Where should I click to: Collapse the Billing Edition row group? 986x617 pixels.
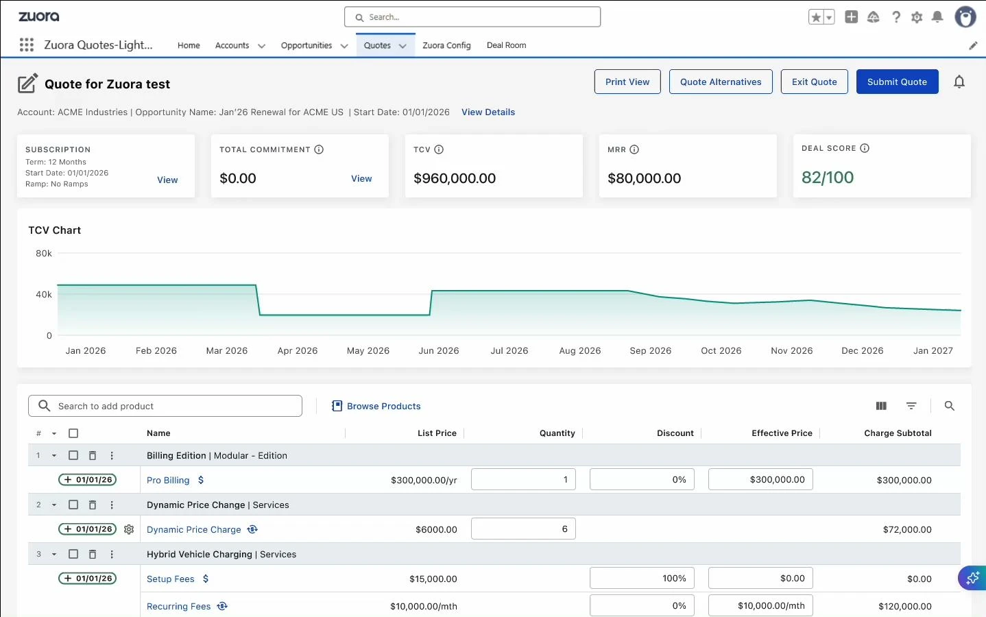click(54, 456)
